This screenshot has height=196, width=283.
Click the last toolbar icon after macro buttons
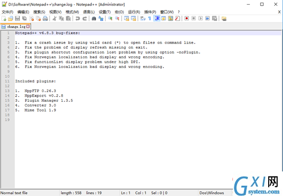(224, 18)
